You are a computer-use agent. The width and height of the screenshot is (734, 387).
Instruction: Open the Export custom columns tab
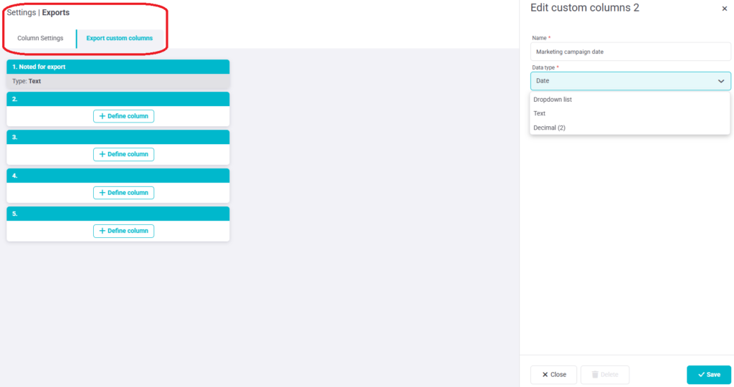(x=120, y=39)
